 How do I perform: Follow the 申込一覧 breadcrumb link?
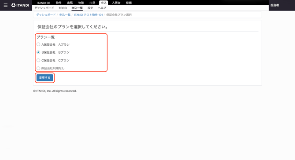(x=65, y=15)
